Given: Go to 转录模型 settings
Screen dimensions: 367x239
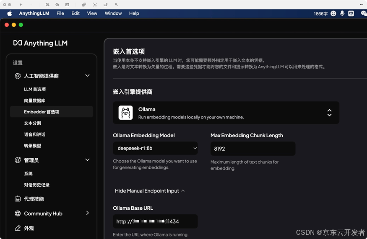Looking at the screenshot, I should click(x=33, y=146).
